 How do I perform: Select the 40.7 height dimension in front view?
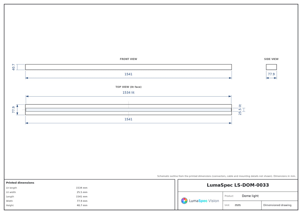click(13, 67)
